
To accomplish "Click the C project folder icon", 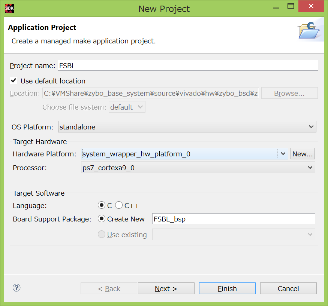I will pos(309,31).
